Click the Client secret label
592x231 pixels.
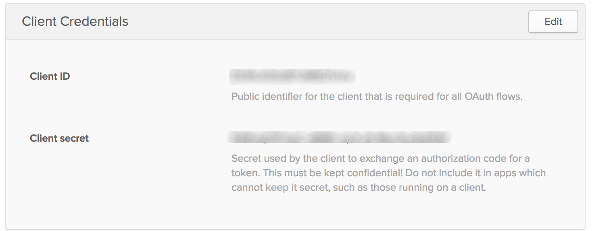click(x=59, y=138)
